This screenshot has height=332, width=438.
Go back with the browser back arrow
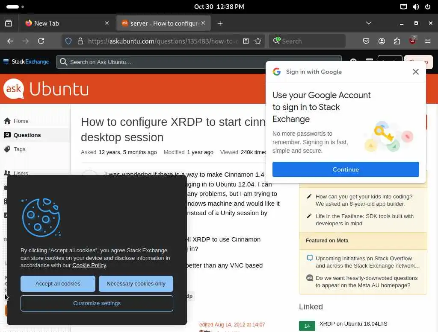pos(10,41)
